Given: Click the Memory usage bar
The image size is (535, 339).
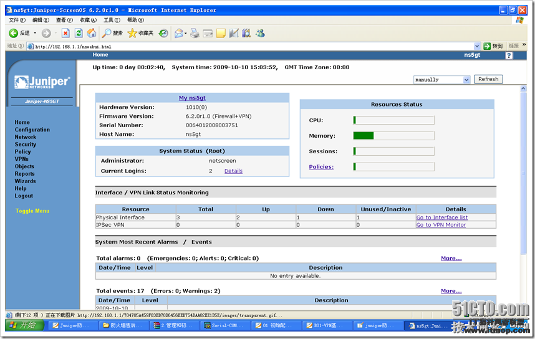Looking at the screenshot, I should tap(393, 136).
